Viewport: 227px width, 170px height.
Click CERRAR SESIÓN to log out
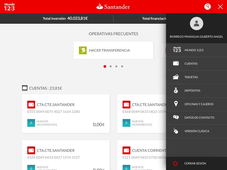[196, 163]
